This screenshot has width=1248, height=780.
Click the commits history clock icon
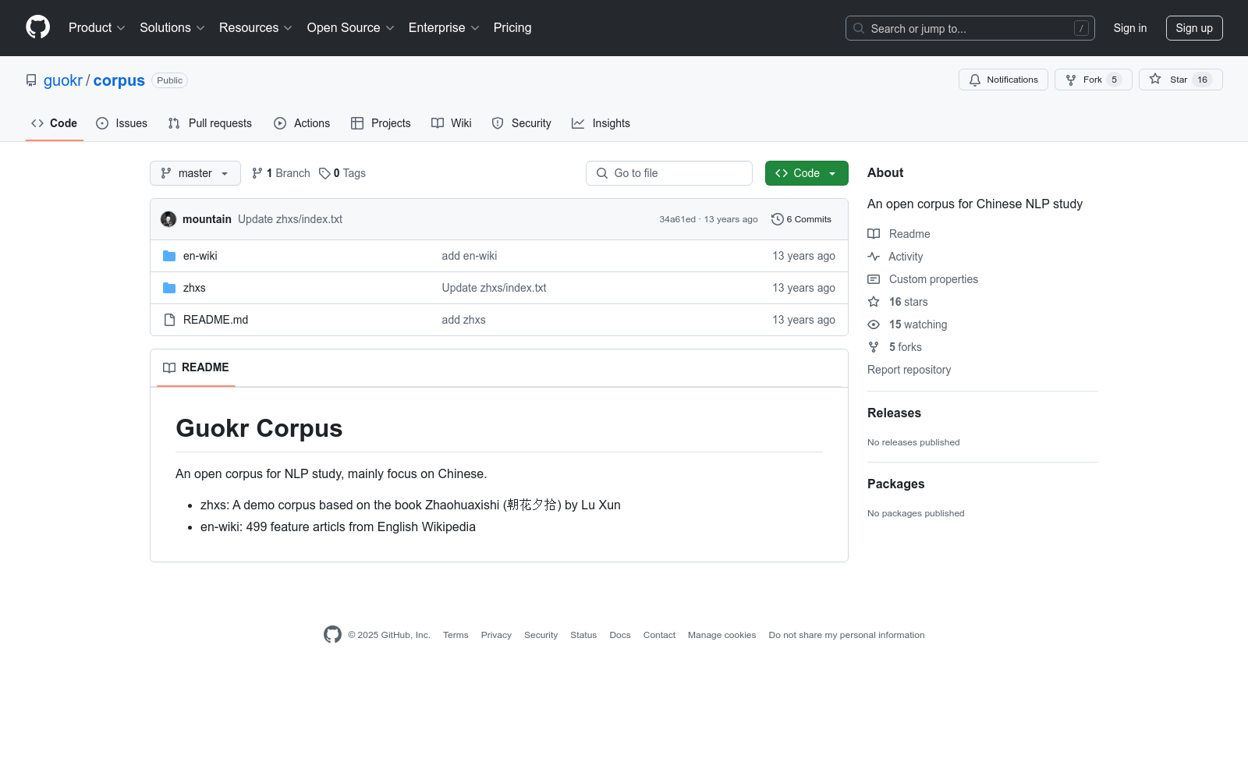(x=777, y=219)
